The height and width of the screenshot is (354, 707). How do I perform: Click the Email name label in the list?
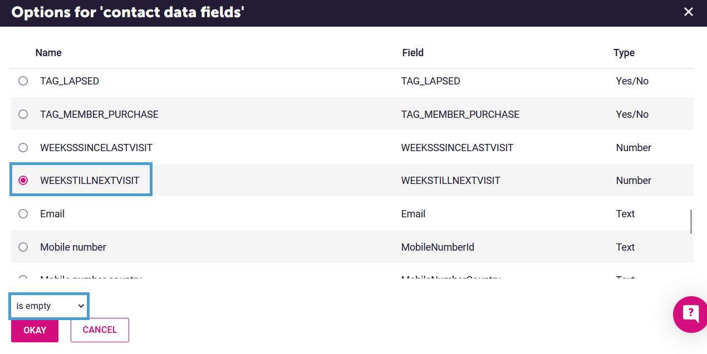click(x=52, y=214)
